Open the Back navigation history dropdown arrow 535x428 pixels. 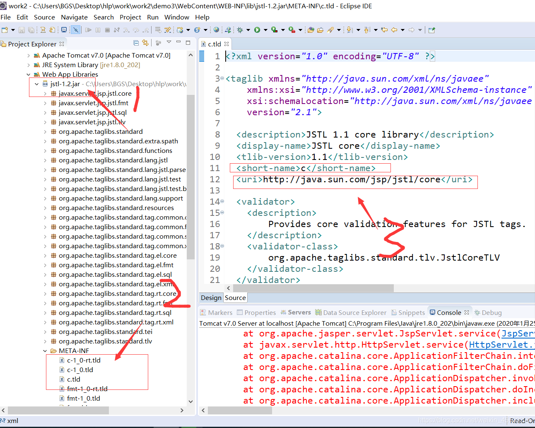pyautogui.click(x=402, y=30)
